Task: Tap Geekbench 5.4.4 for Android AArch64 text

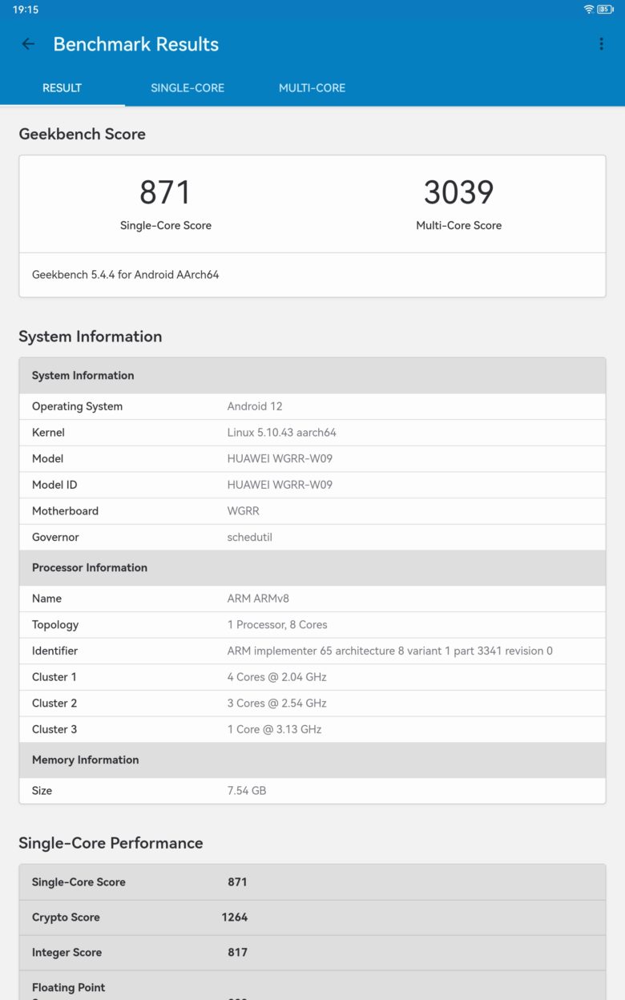Action: click(126, 274)
